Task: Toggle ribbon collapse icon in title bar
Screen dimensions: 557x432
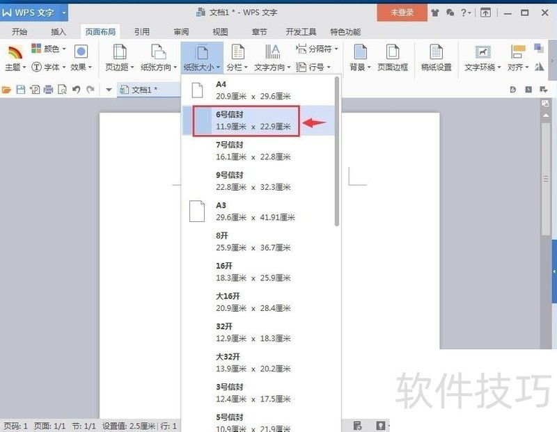Action: (x=485, y=13)
